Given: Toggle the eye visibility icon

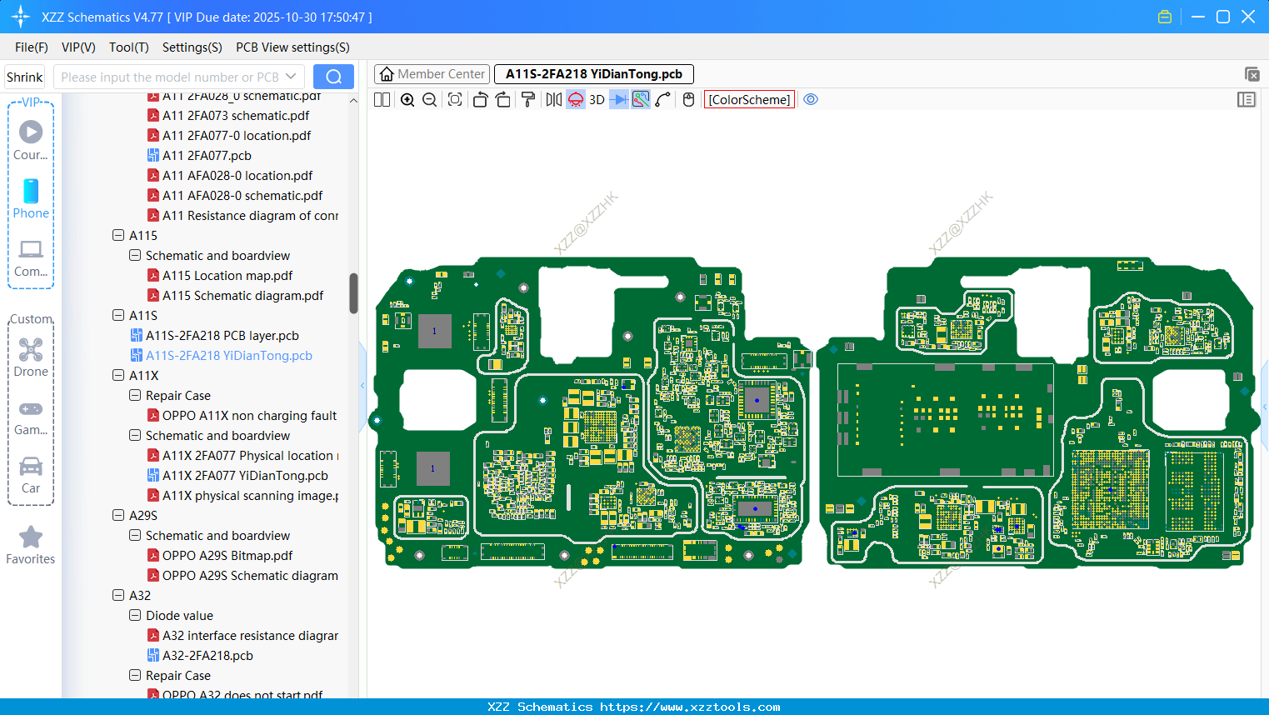Looking at the screenshot, I should coord(811,99).
